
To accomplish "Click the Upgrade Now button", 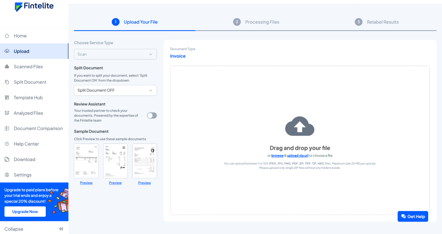I will [25, 212].
